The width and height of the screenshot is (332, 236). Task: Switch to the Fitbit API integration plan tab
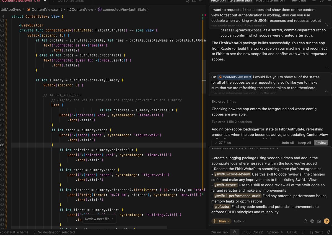(x=231, y=1)
